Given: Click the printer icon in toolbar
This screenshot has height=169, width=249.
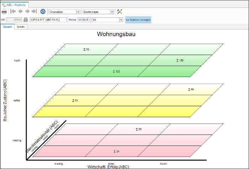Looking at the screenshot, I should click(4, 12).
